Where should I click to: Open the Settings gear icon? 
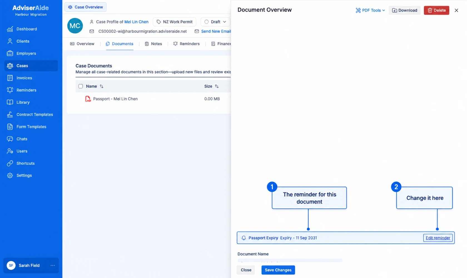coord(10,175)
